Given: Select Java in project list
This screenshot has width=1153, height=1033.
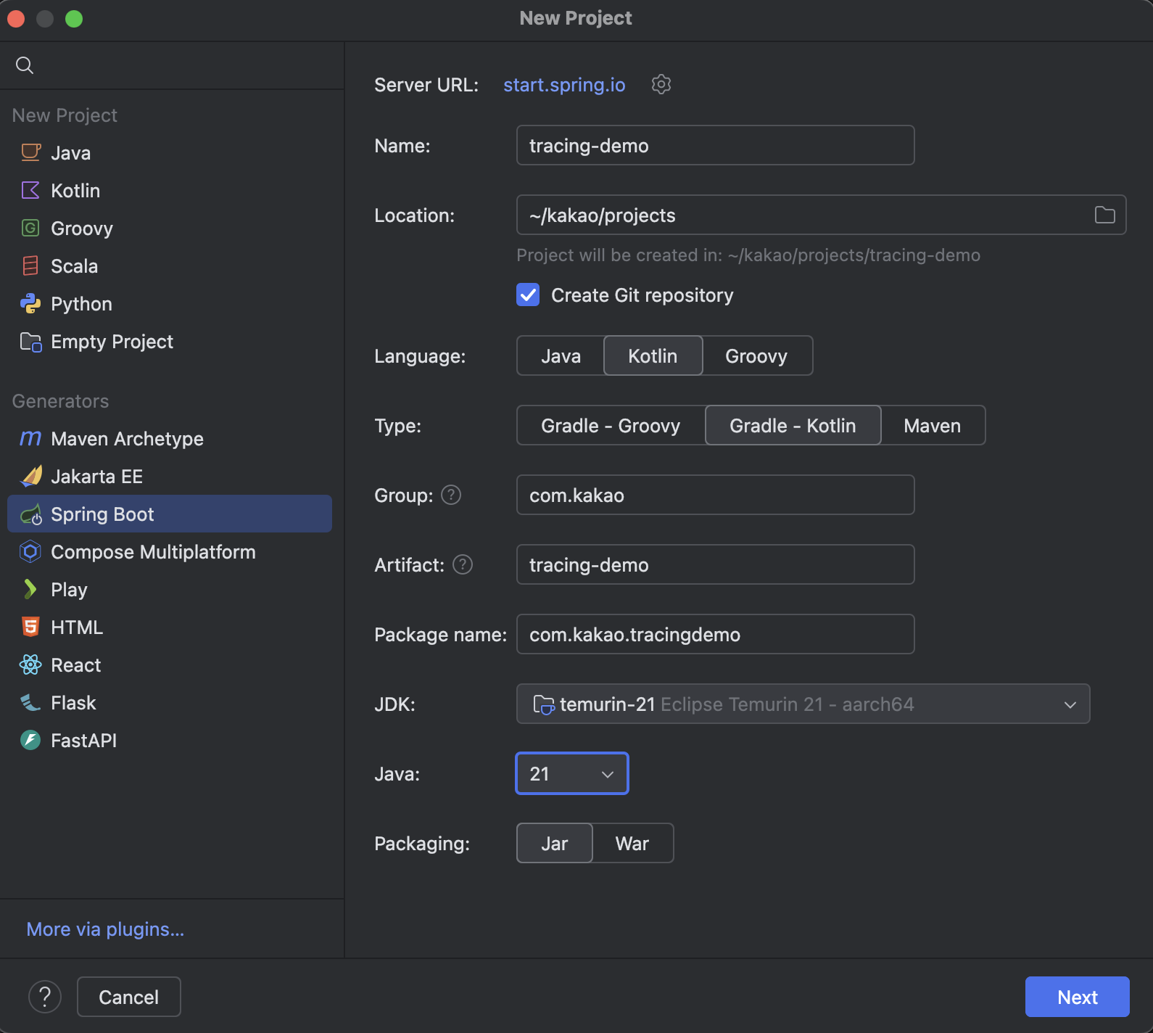Looking at the screenshot, I should (170, 152).
